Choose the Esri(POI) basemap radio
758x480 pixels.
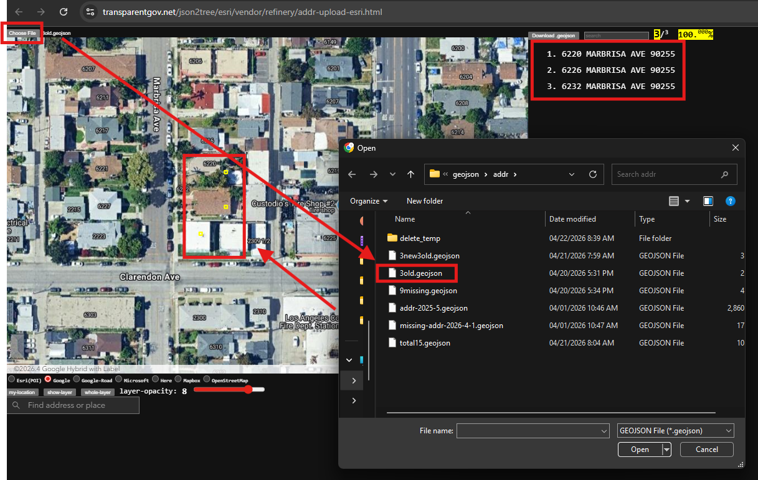coord(11,380)
